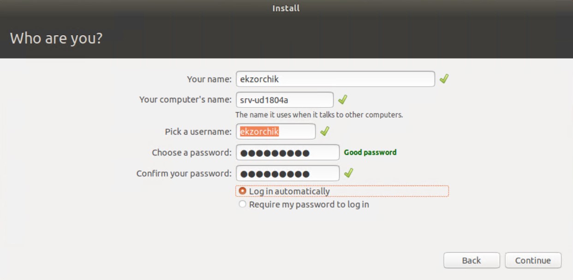Image resolution: width=573 pixels, height=280 pixels.
Task: Click the Install window title bar
Action: click(x=286, y=8)
